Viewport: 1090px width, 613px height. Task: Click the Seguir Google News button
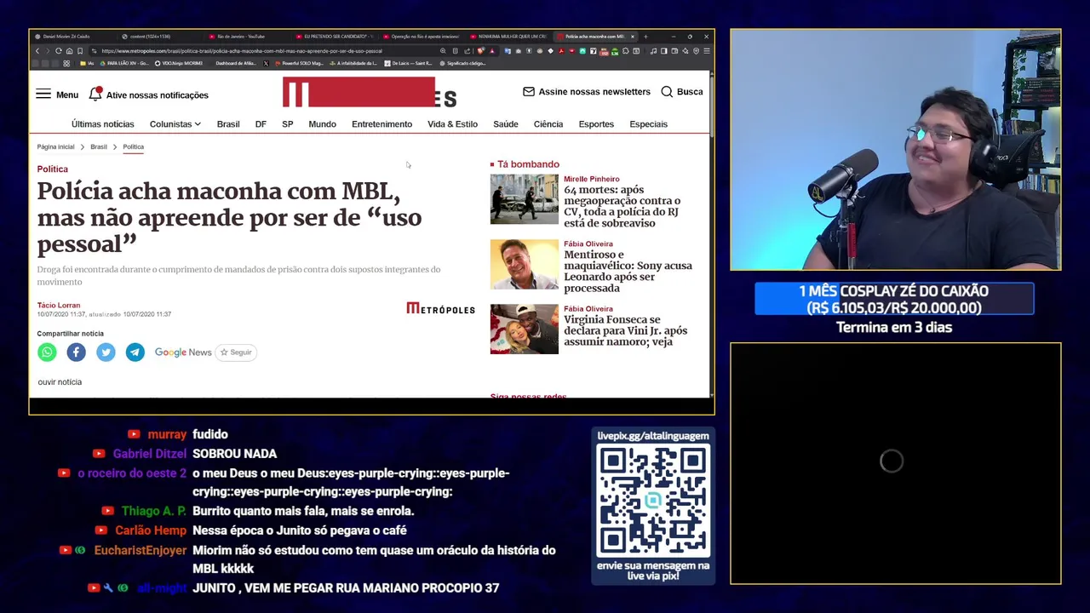[236, 352]
